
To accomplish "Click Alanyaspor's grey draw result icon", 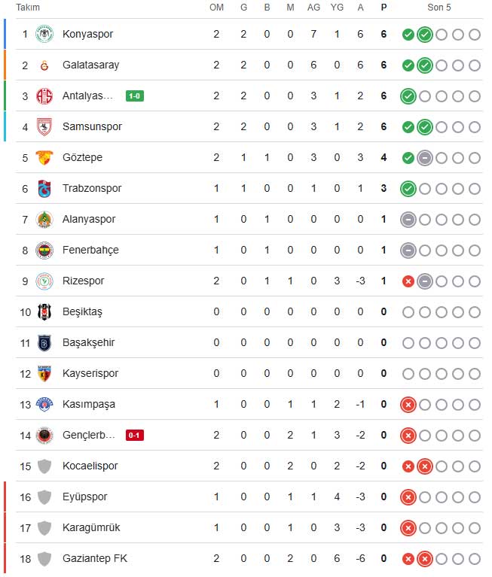I will (x=408, y=219).
